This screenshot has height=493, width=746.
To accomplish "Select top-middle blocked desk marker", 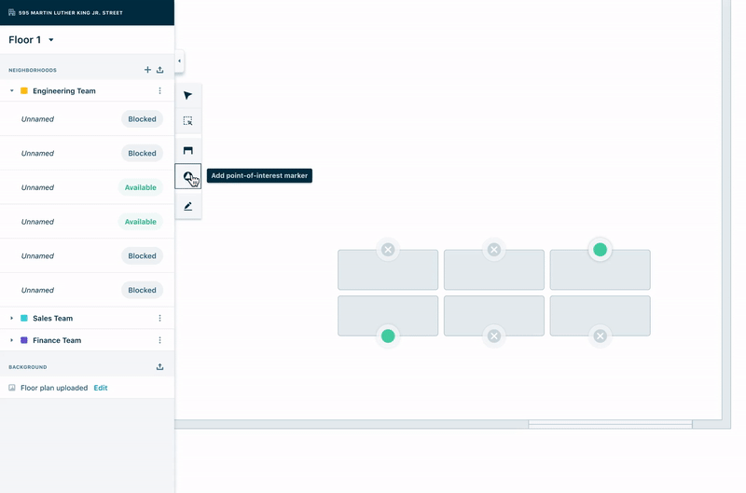I will 494,250.
